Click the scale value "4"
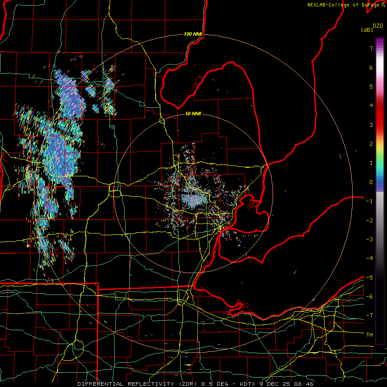The image size is (387, 387). pyautogui.click(x=371, y=106)
